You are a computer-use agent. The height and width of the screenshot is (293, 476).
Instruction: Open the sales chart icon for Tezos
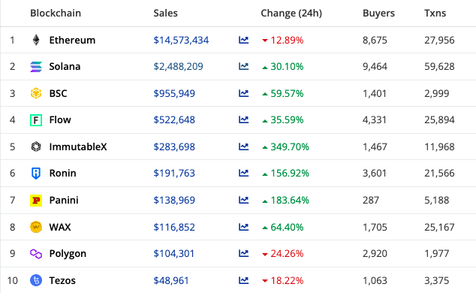click(x=243, y=280)
